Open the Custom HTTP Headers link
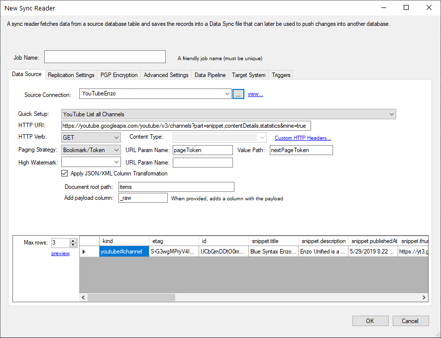 click(x=303, y=138)
